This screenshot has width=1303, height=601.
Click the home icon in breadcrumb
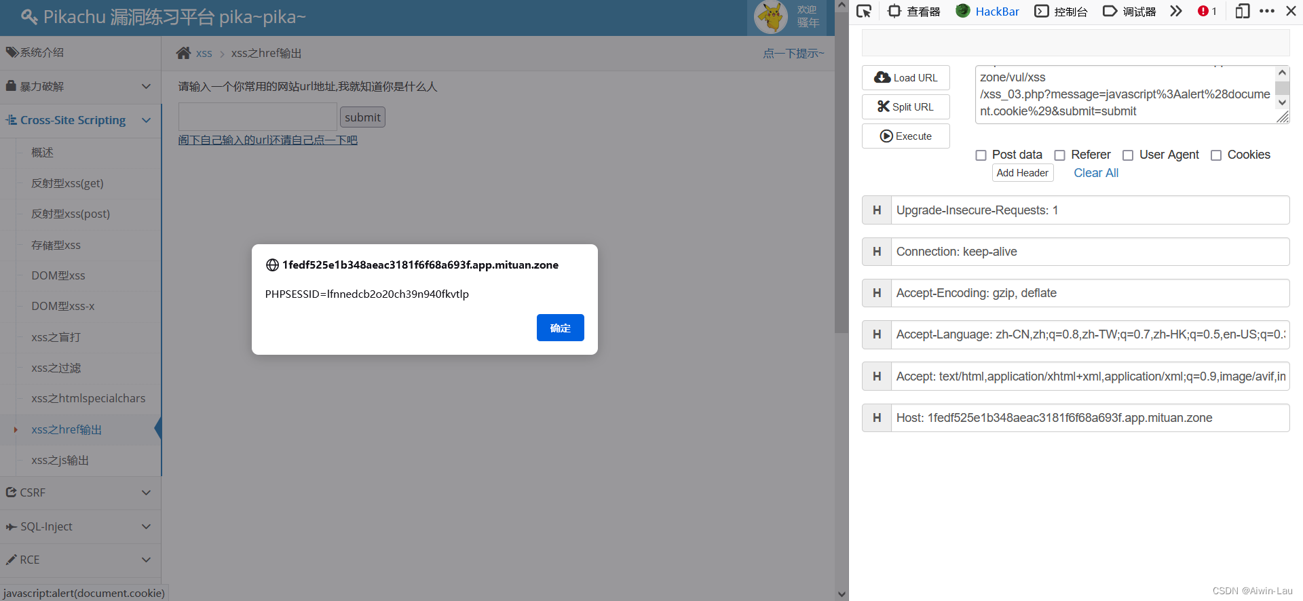[183, 53]
